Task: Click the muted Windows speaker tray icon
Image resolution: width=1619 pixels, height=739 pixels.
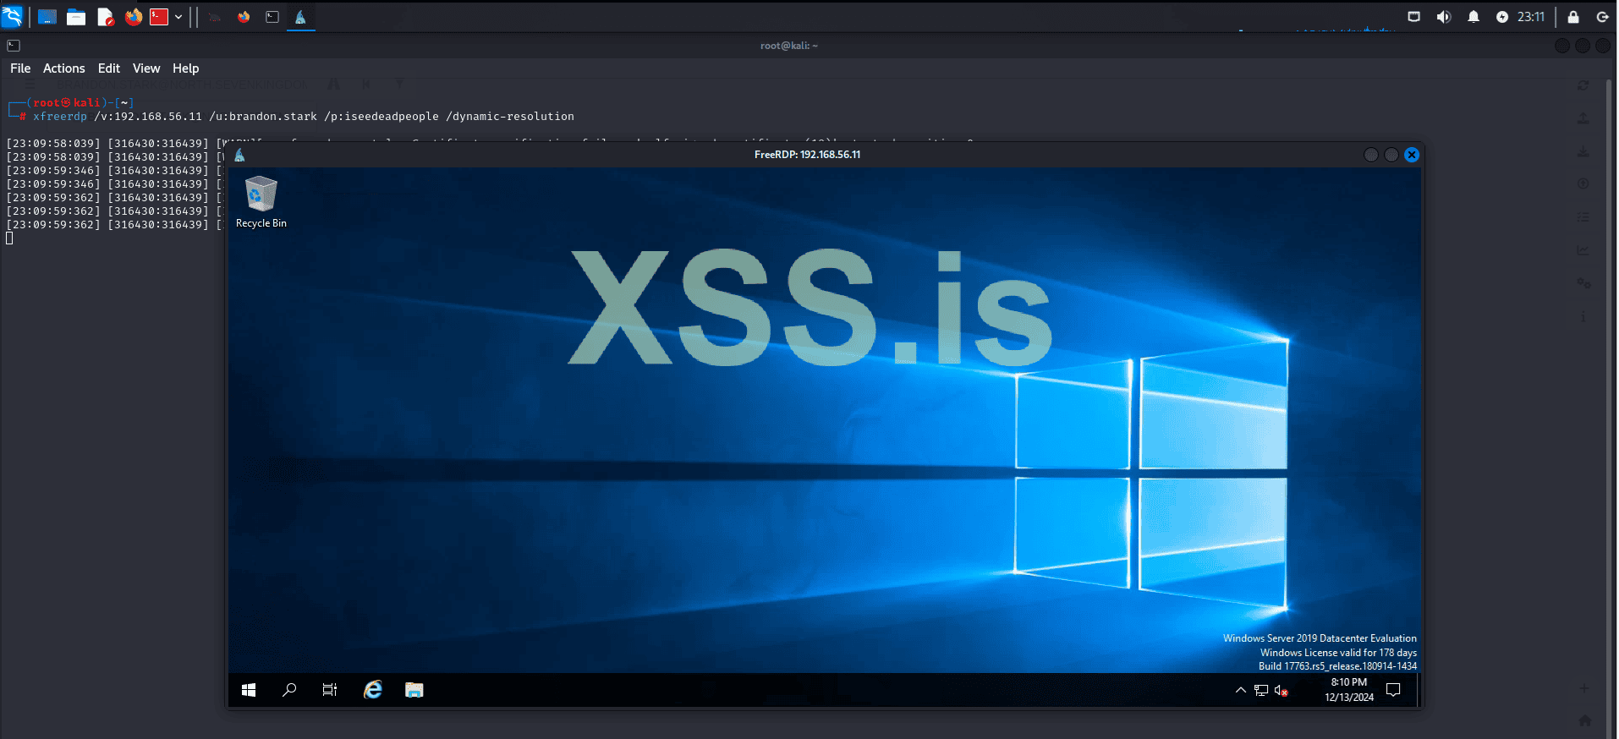Action: tap(1281, 691)
